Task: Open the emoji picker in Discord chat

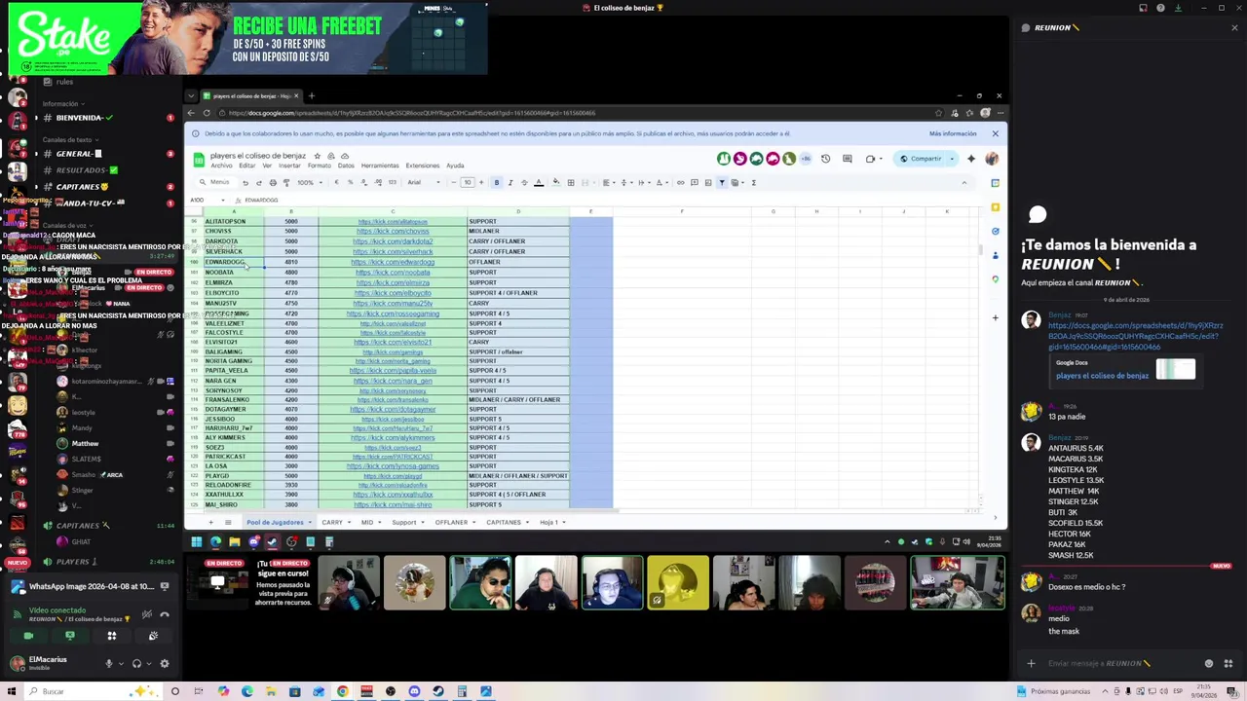Action: tap(1209, 664)
